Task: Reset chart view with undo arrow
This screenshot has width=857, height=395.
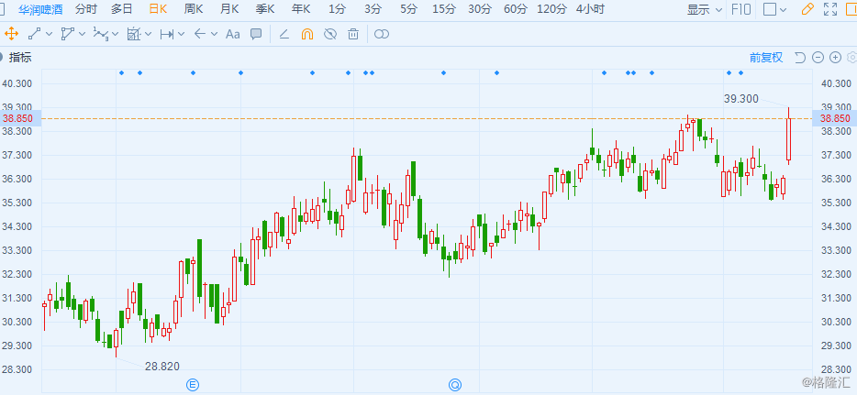Action: [x=800, y=58]
